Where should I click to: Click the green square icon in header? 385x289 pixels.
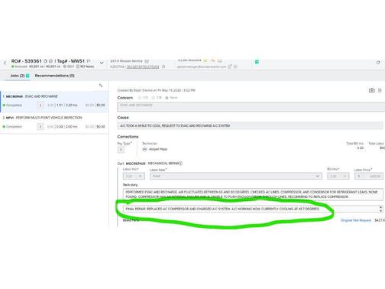click(x=257, y=62)
